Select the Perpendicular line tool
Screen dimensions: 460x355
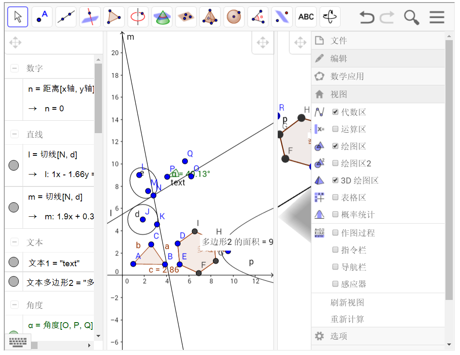click(x=90, y=17)
